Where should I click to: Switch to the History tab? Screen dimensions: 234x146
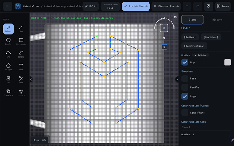(x=217, y=19)
